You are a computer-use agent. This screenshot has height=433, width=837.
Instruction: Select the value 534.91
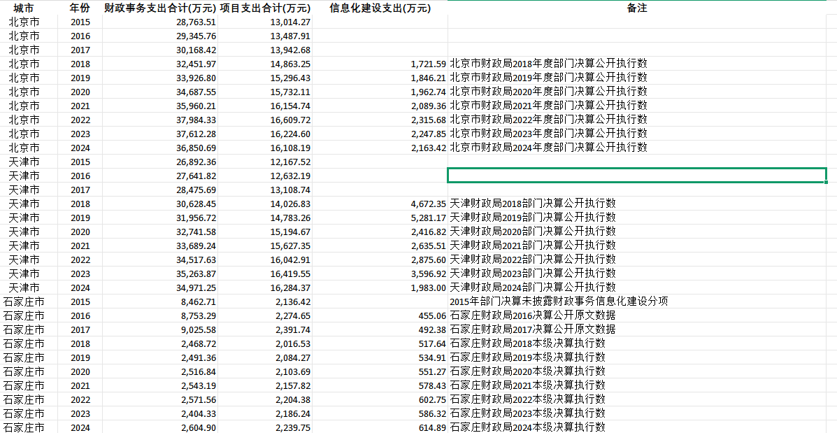pyautogui.click(x=432, y=357)
